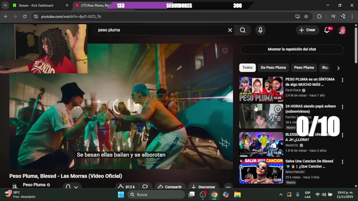Open volume control in system tray
Viewport: 358px width, 201px height.
coord(324,195)
